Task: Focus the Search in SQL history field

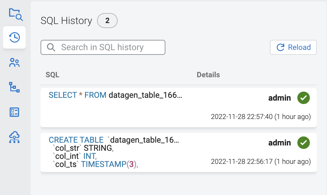Action: pyautogui.click(x=106, y=47)
